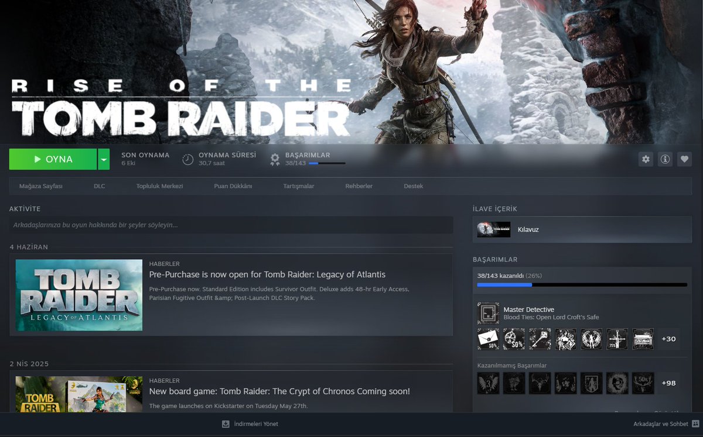Image resolution: width=703 pixels, height=437 pixels.
Task: Click the achievements ribbon icon in header
Action: (x=275, y=159)
